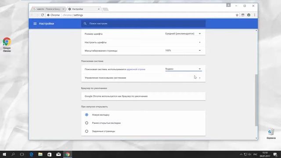The image size is (281, 158).
Task: Click the site info icon beside Chrome label
Action: [48, 15]
